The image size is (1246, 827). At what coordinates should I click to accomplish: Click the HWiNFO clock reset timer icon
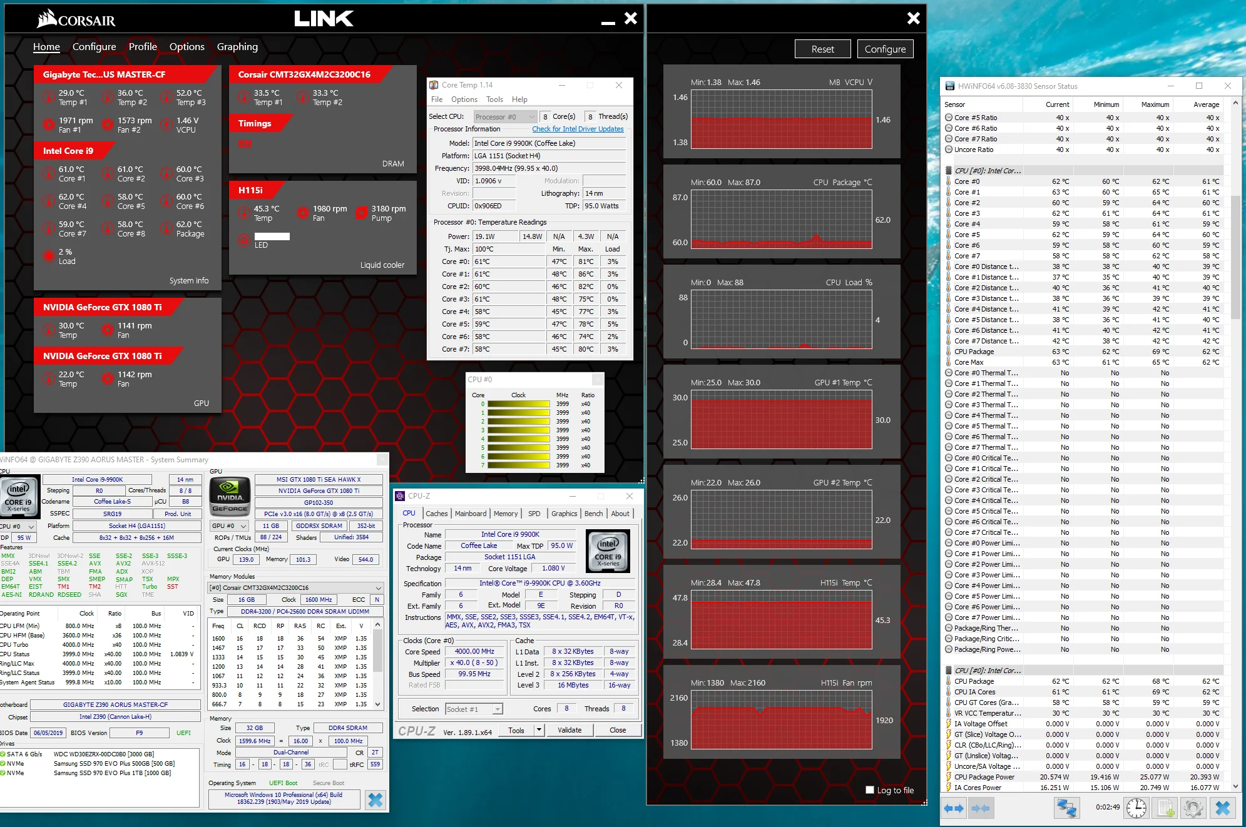pyautogui.click(x=1136, y=808)
